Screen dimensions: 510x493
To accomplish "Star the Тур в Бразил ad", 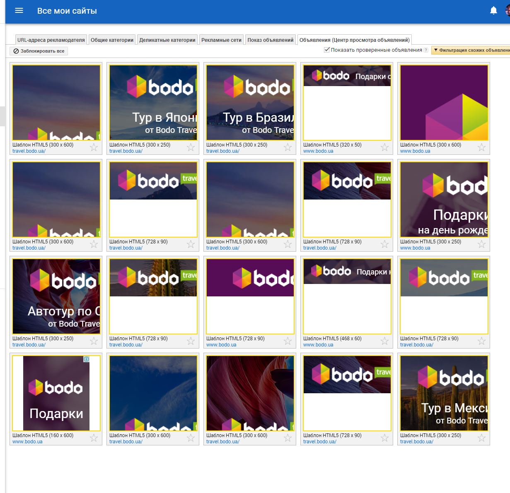I will 288,147.
